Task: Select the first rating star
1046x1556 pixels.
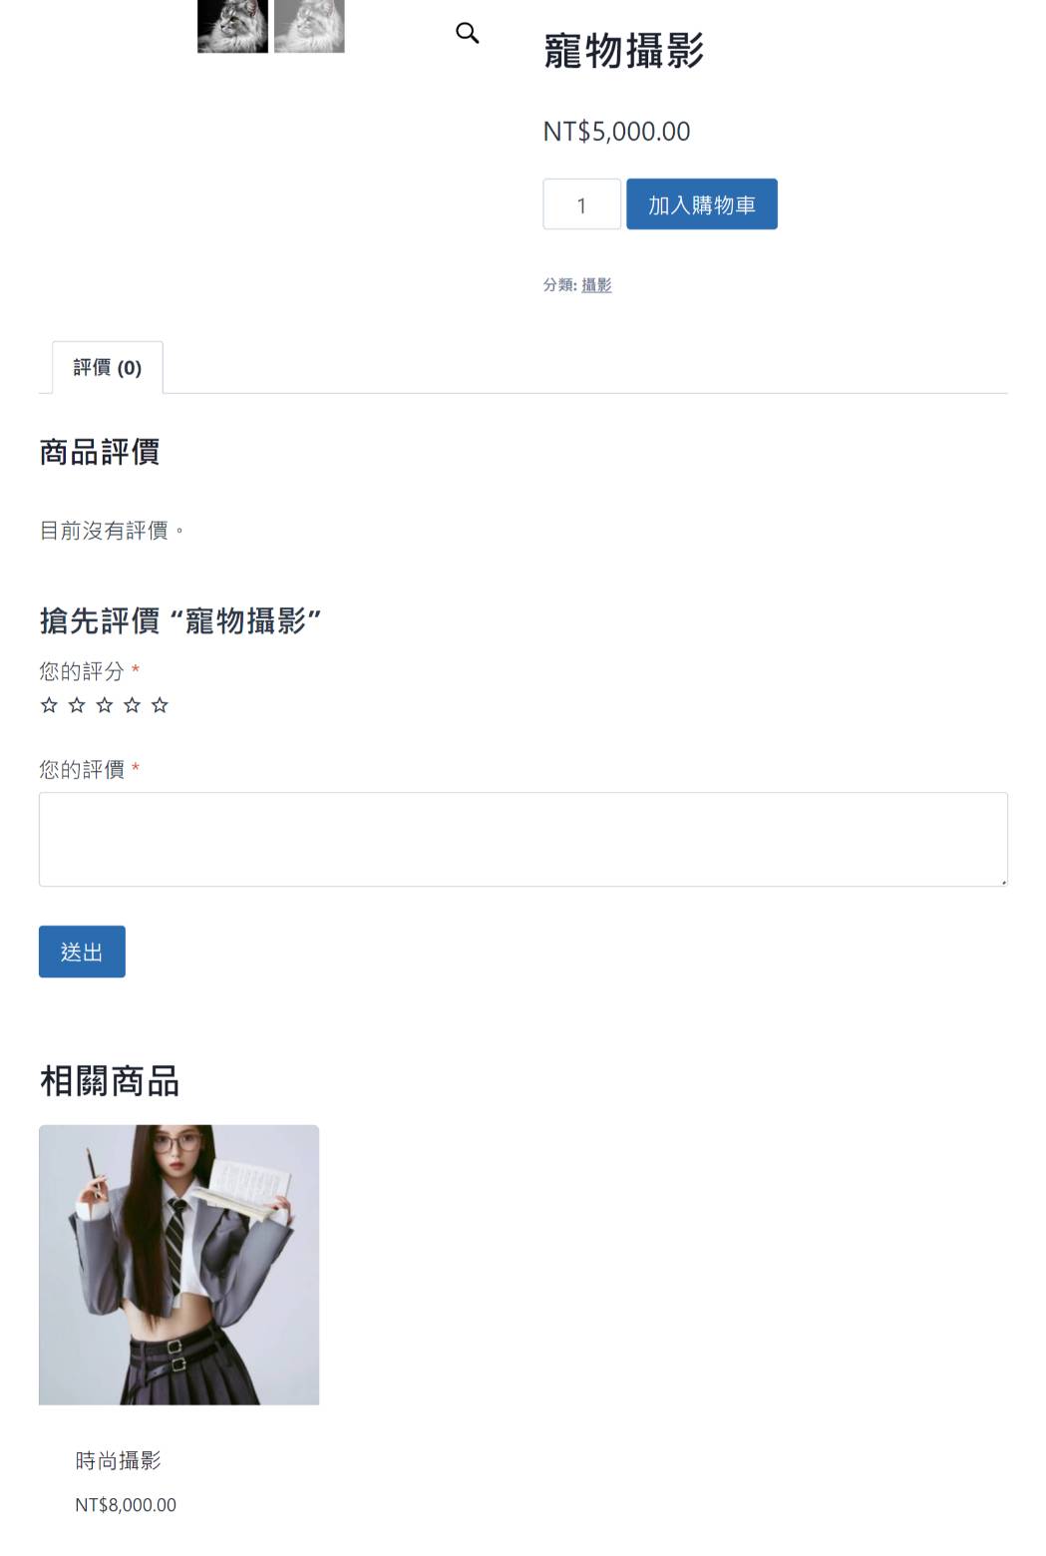Action: click(49, 705)
